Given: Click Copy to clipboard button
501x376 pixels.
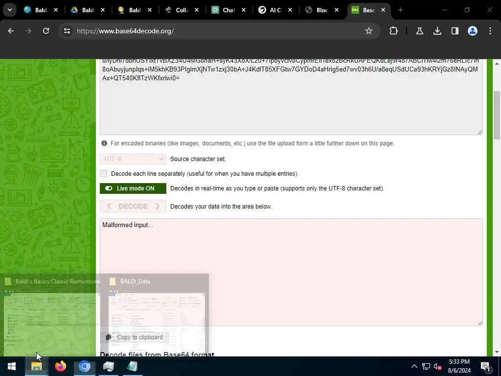Looking at the screenshot, I should point(135,337).
